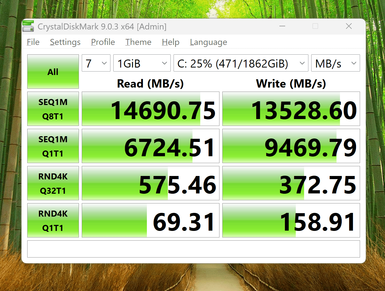Open the C: drive selection dropdown
This screenshot has width=385, height=291.
pos(241,63)
